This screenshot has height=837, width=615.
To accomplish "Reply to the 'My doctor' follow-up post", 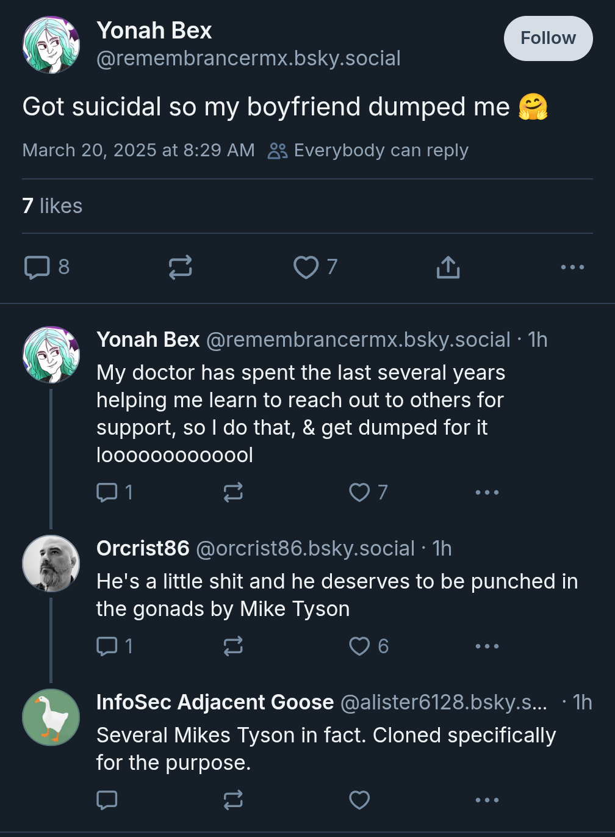I will (x=107, y=492).
